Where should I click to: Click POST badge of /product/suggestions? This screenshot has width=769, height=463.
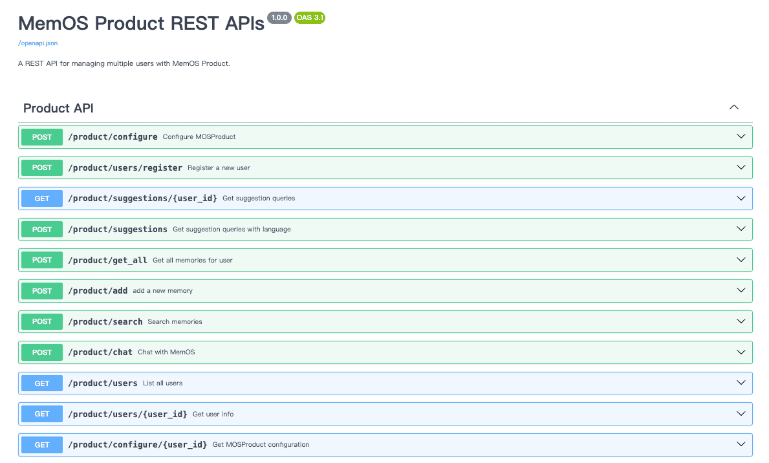[x=42, y=229]
